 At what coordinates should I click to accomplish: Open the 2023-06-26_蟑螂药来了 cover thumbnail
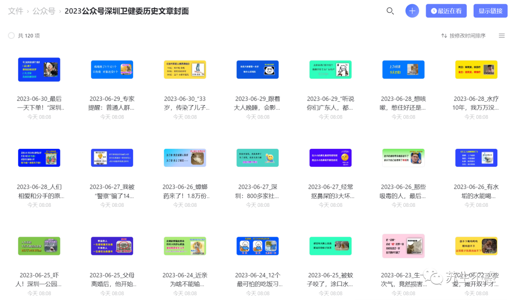tap(185, 158)
